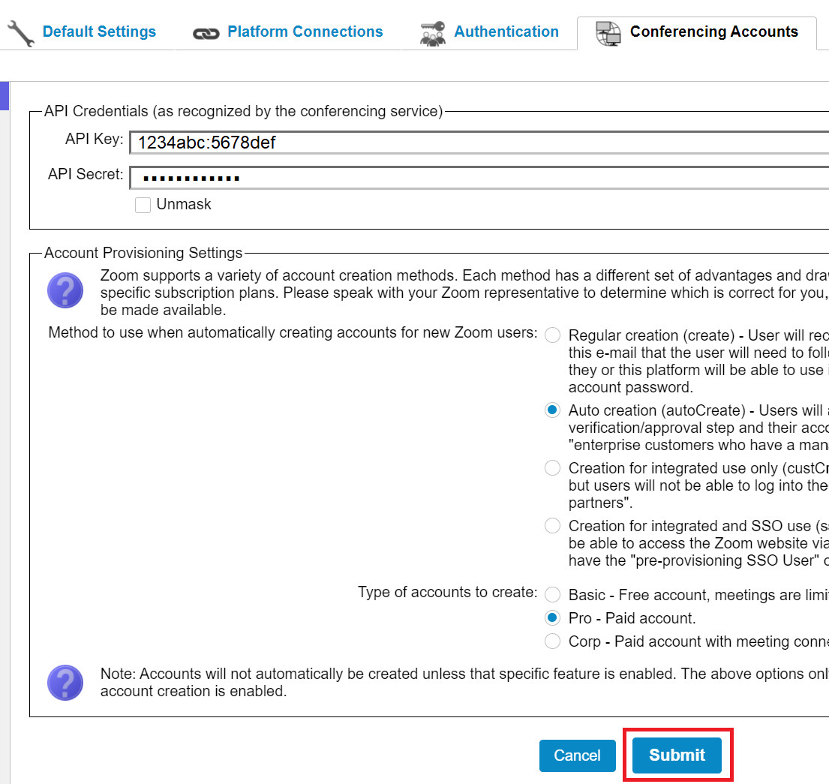829x784 pixels.
Task: Click the question mark icon beside the Note
Action: [x=65, y=683]
